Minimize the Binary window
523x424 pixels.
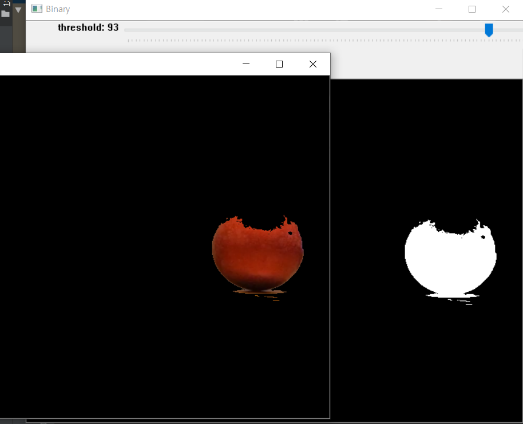439,9
